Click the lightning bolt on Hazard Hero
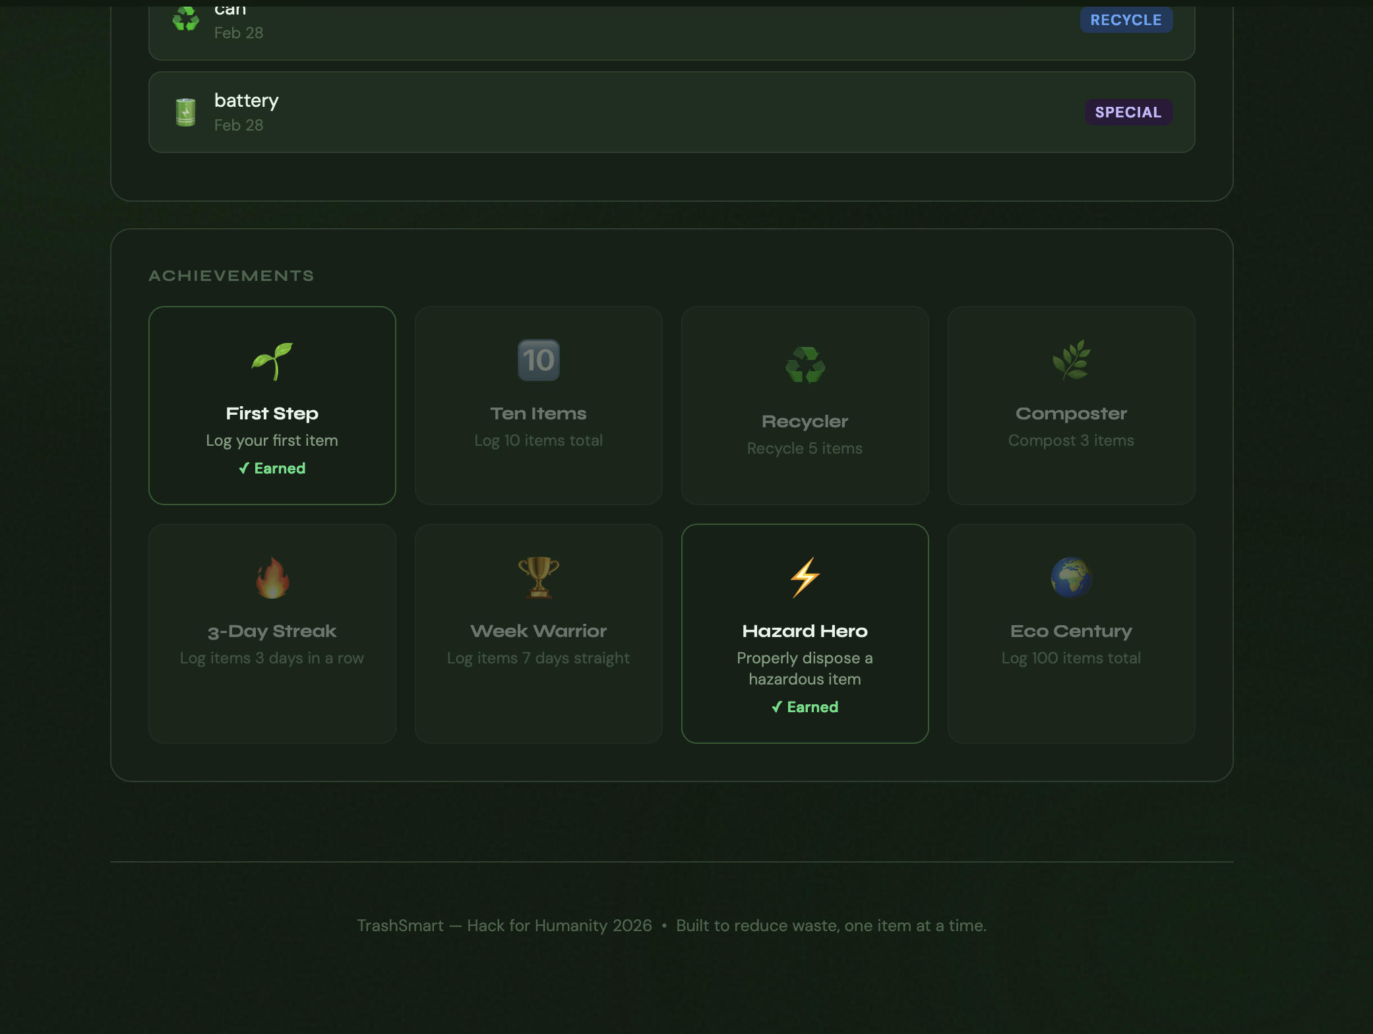 [805, 578]
